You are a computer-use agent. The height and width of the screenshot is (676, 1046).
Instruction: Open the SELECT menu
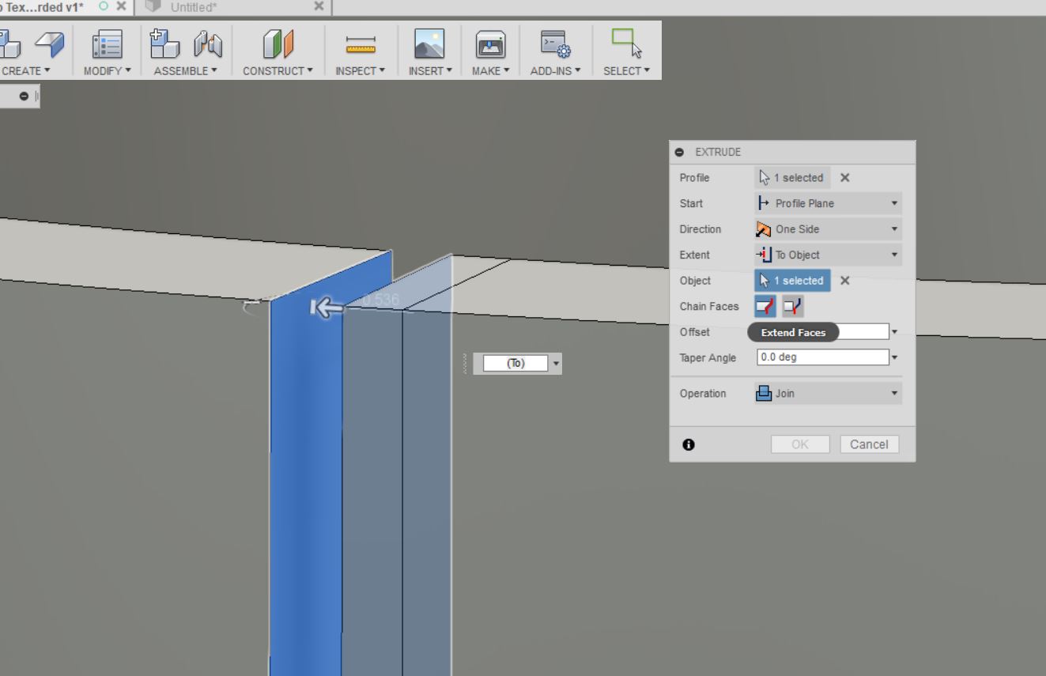coord(626,71)
